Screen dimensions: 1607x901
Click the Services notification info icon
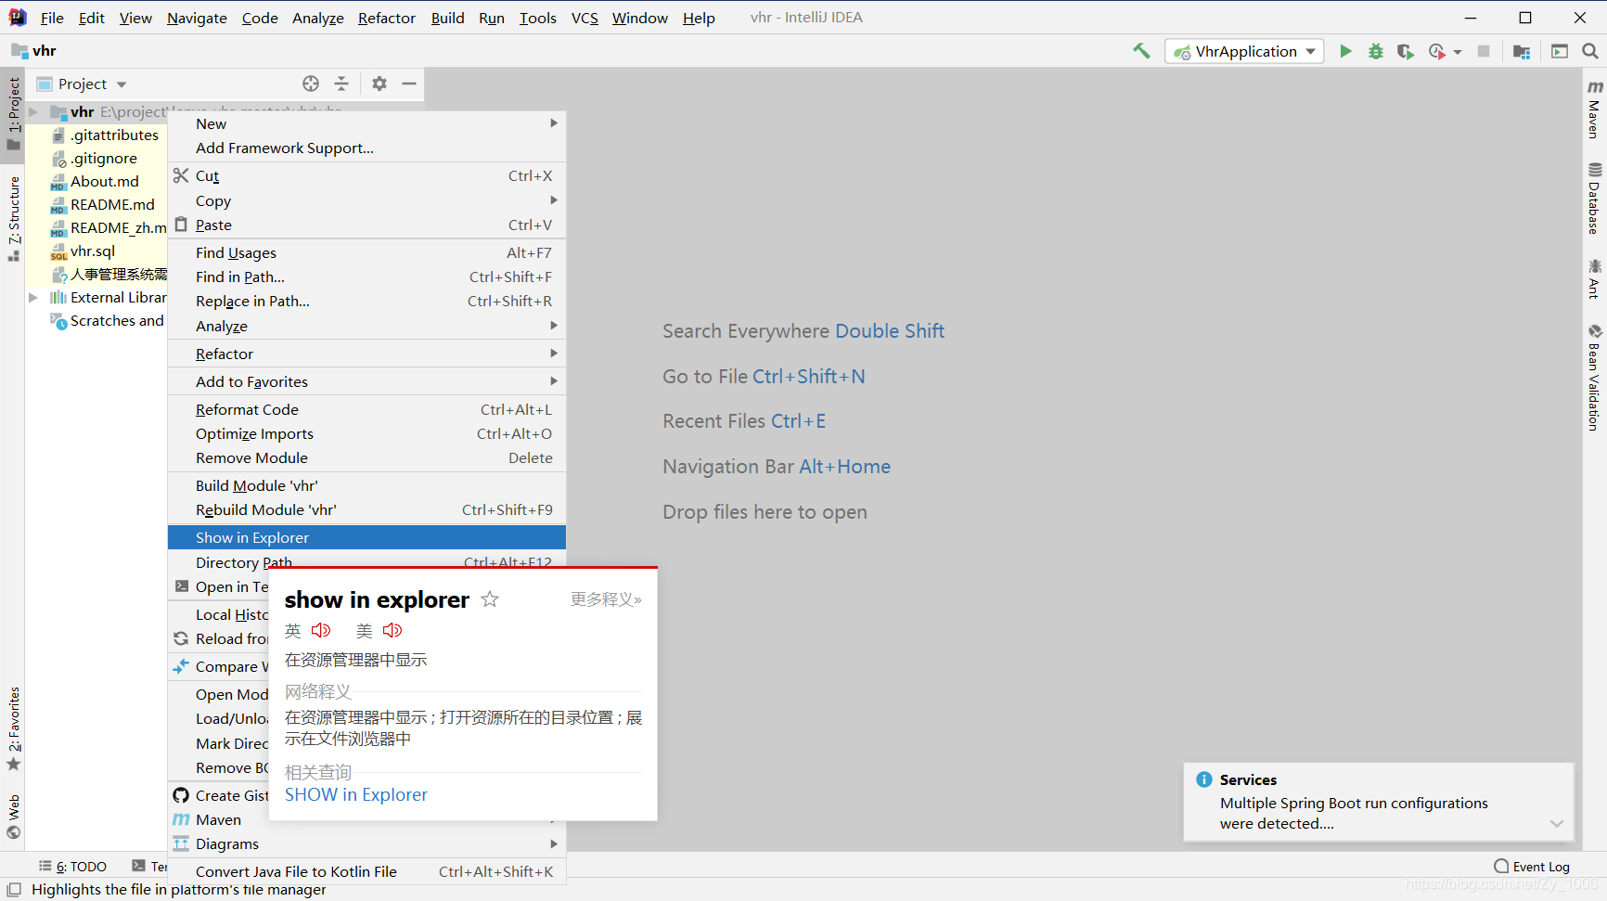[1204, 779]
